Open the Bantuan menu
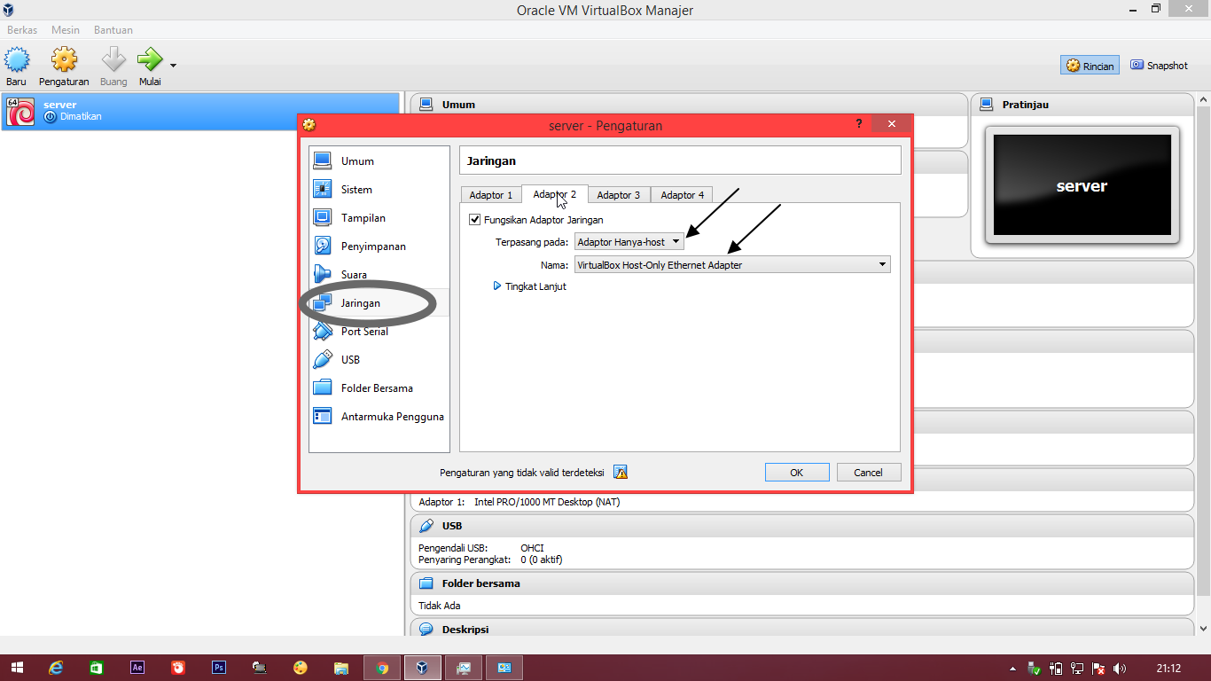The image size is (1211, 681). (113, 30)
